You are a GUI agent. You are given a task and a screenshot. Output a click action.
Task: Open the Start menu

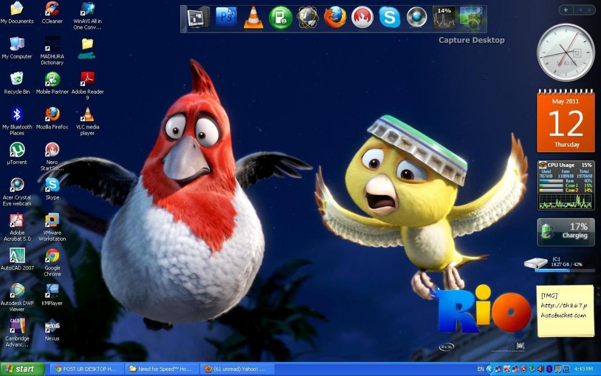click(22, 369)
